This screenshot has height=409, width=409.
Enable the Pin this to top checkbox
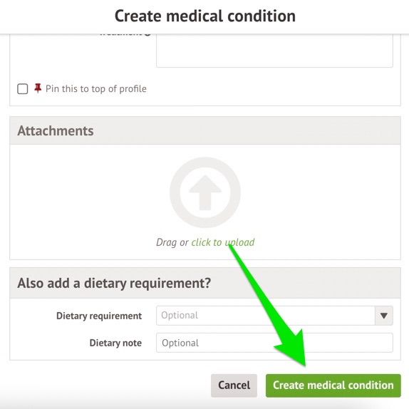pos(23,88)
